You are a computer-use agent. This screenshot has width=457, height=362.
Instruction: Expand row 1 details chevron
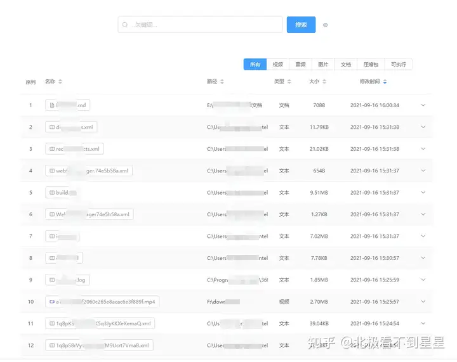pyautogui.click(x=423, y=105)
